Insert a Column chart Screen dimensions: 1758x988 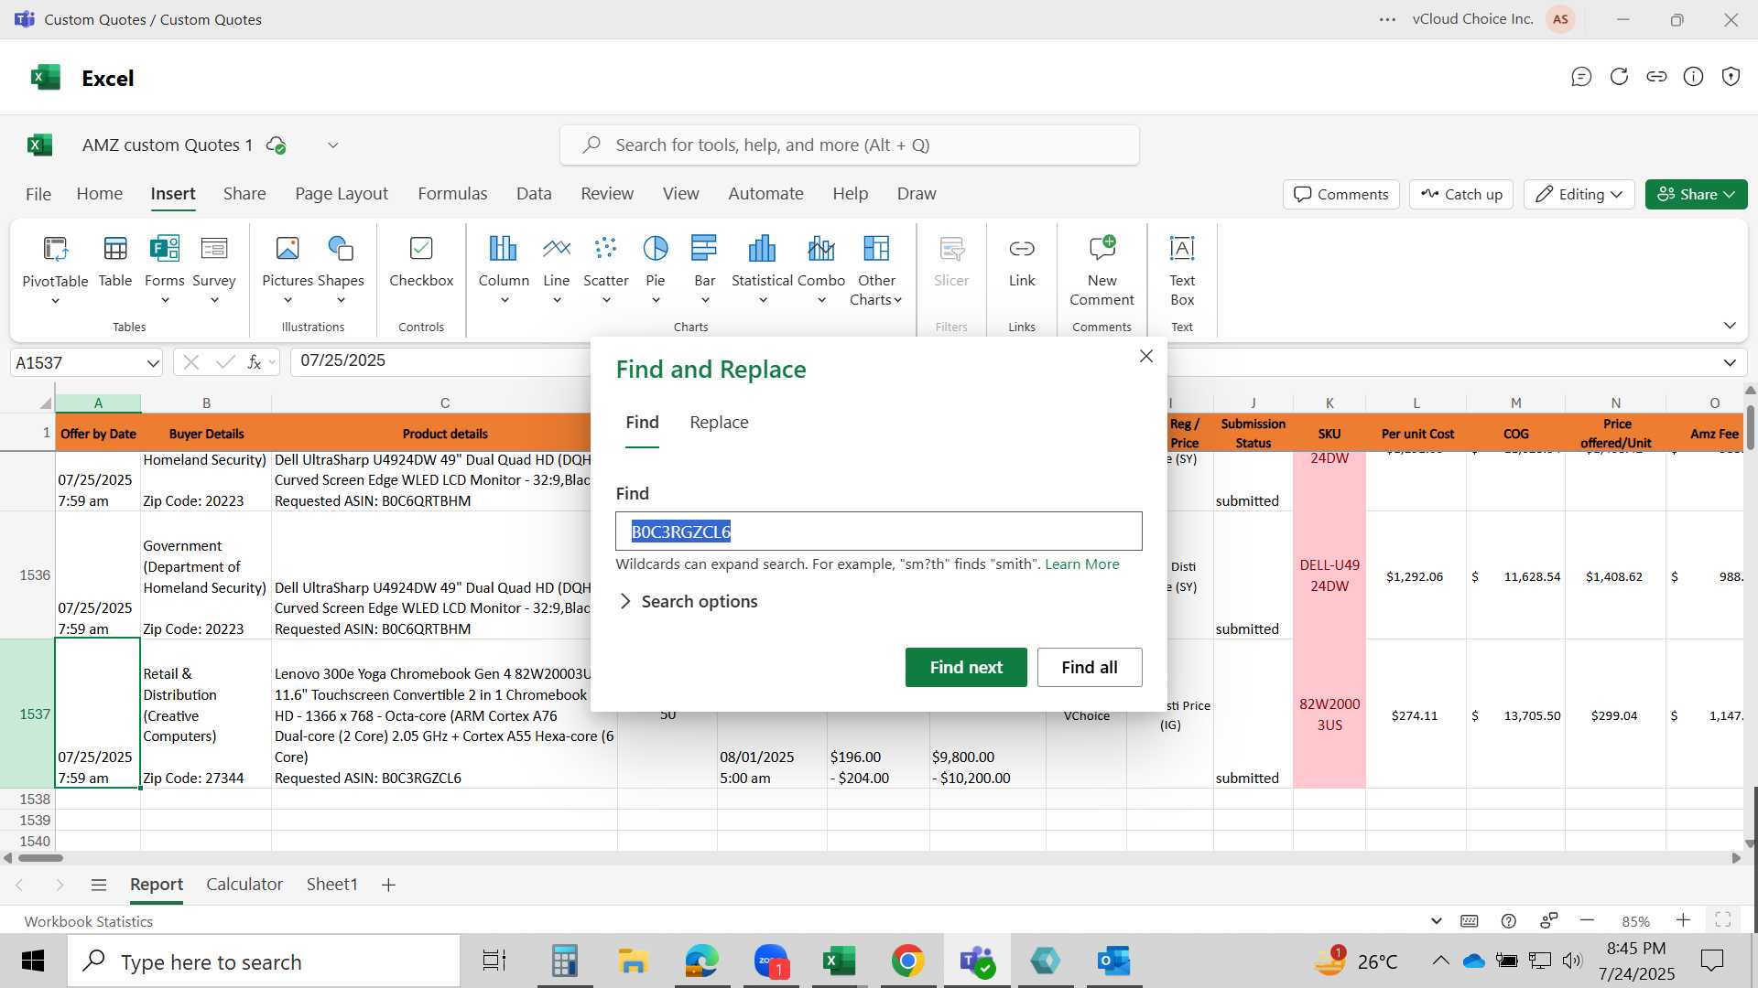click(x=504, y=271)
